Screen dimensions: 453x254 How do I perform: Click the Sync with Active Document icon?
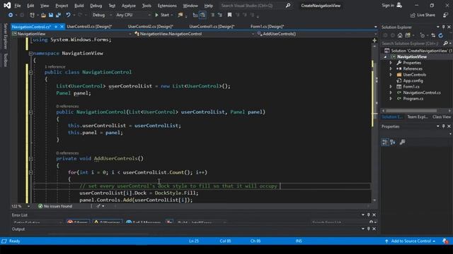432,35
